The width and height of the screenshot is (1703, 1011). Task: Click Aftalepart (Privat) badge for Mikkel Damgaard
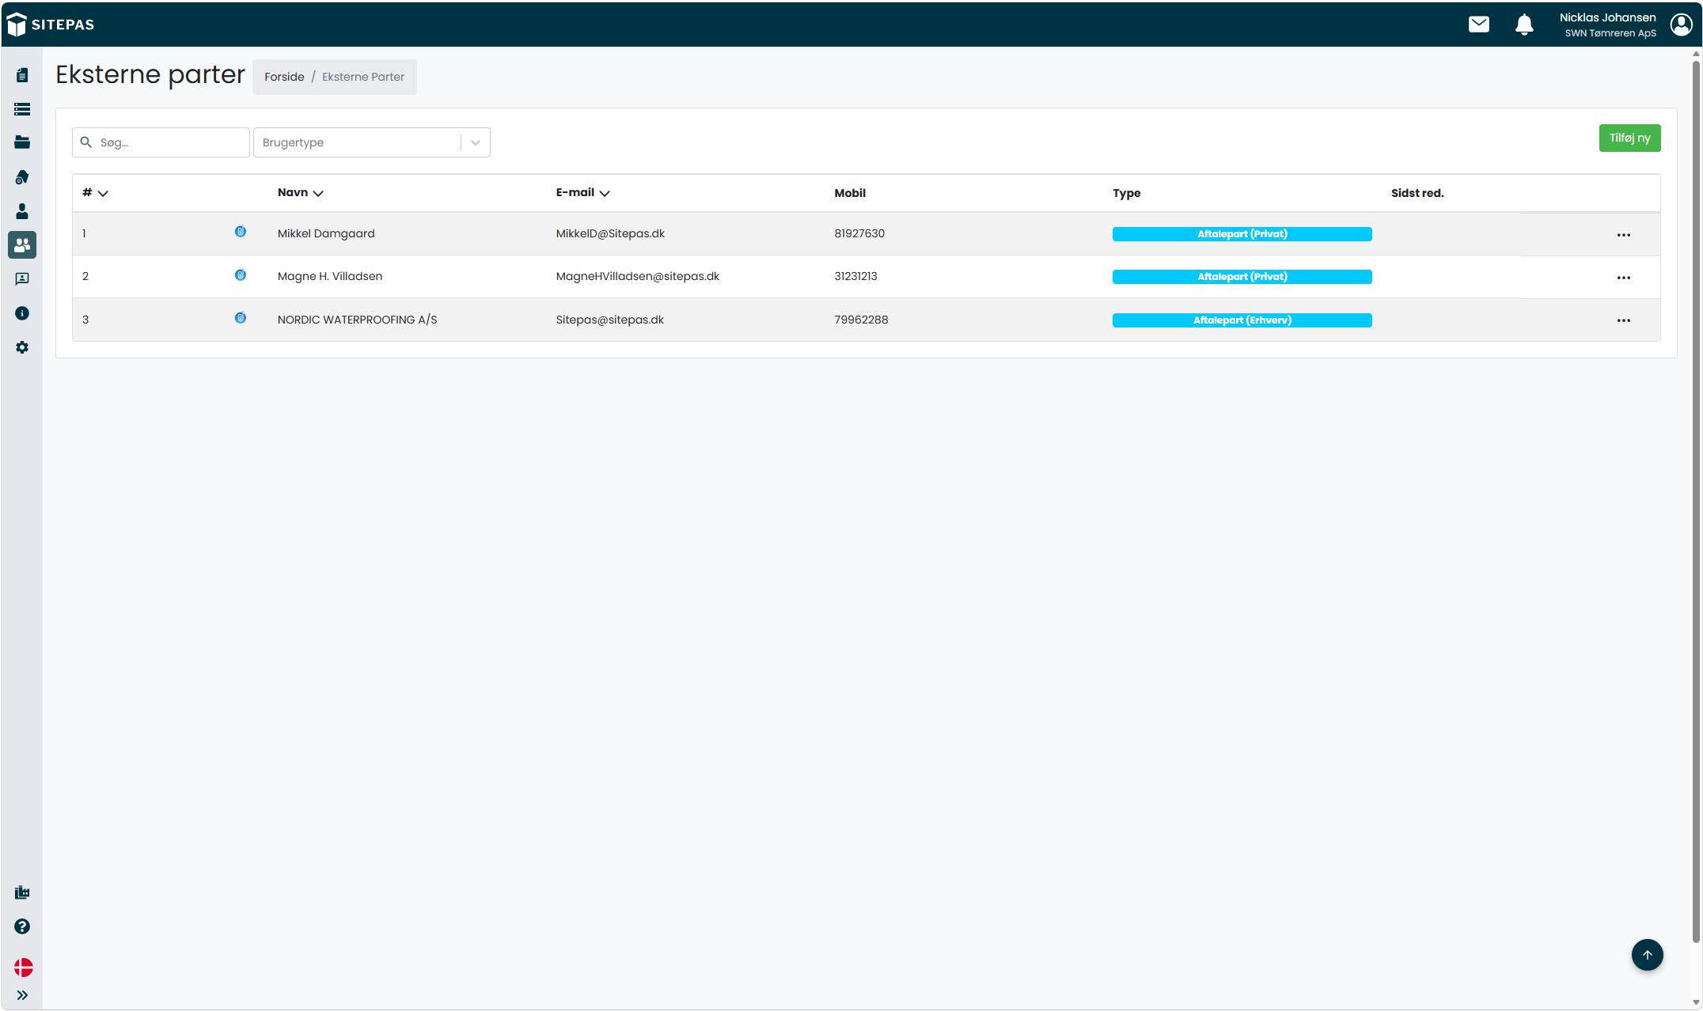(x=1242, y=234)
